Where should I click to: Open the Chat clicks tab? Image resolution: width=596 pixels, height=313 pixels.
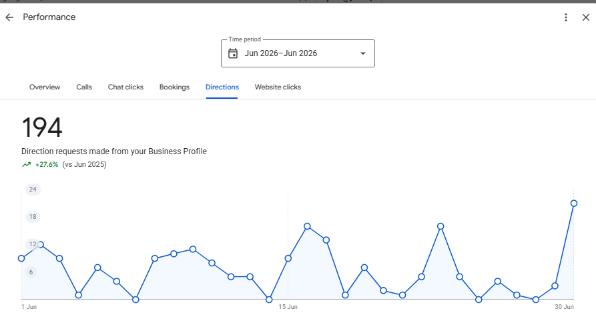tap(126, 87)
